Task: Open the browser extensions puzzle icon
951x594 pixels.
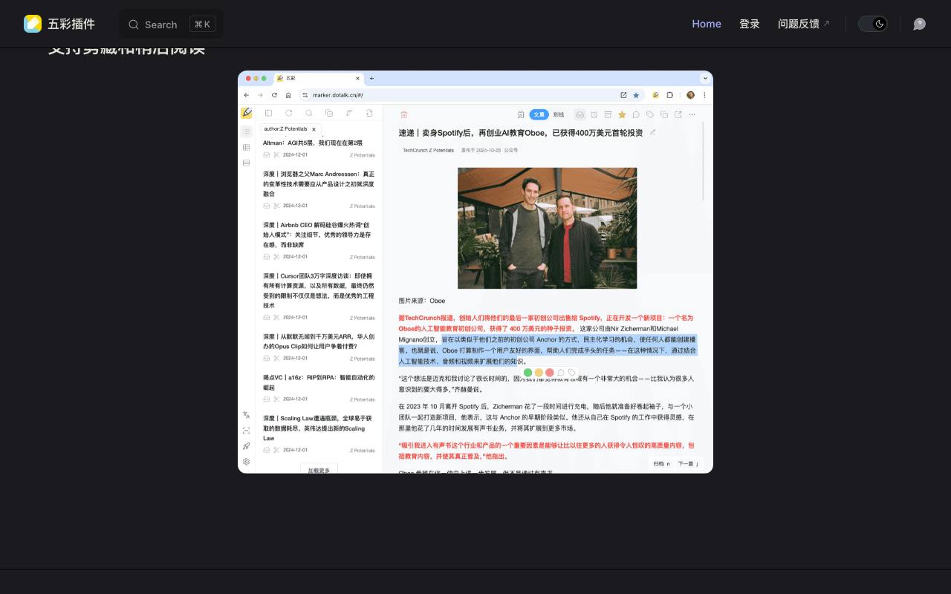Action: tap(670, 95)
